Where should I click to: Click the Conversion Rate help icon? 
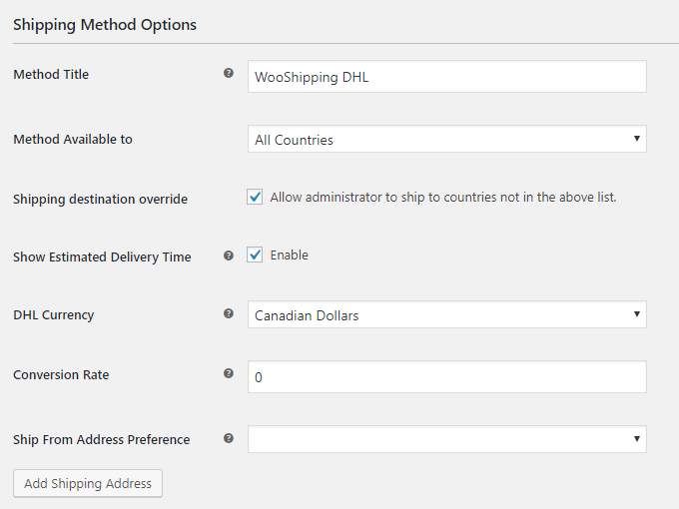[229, 374]
